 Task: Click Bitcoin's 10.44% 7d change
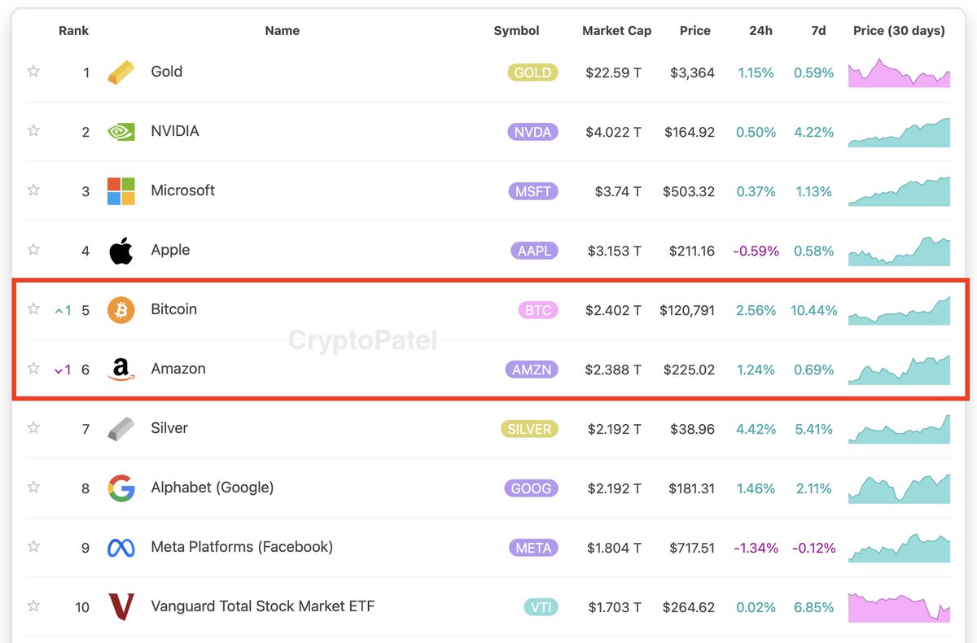(x=813, y=310)
